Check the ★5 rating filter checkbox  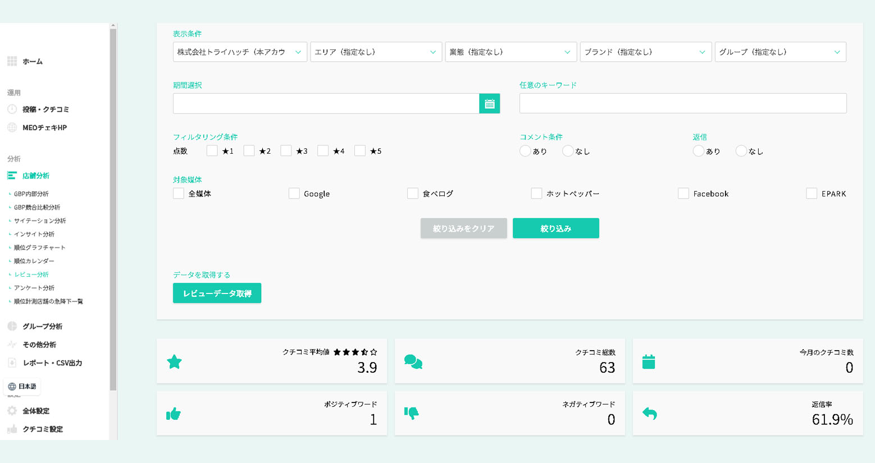[x=360, y=151]
